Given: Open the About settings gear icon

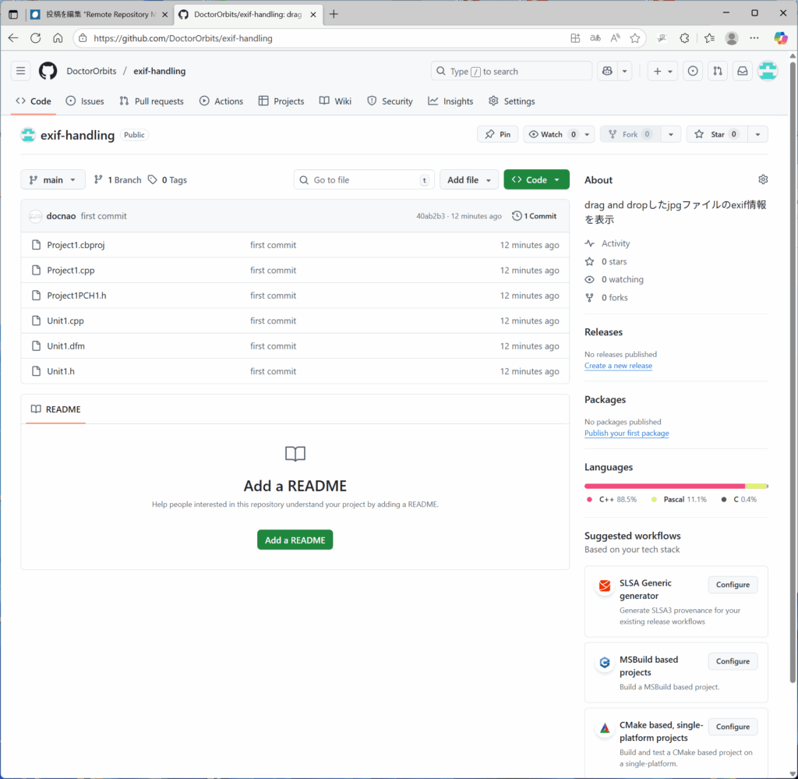Looking at the screenshot, I should 763,179.
